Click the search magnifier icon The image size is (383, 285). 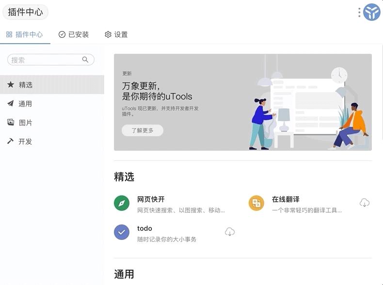click(x=85, y=60)
